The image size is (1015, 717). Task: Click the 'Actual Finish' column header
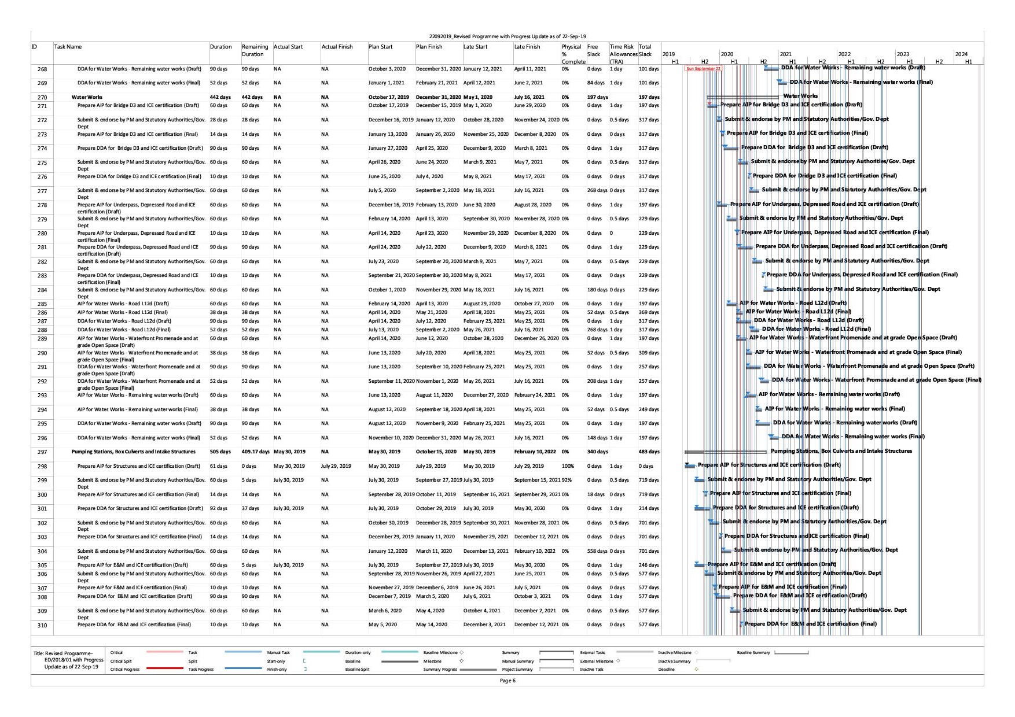pyautogui.click(x=337, y=47)
